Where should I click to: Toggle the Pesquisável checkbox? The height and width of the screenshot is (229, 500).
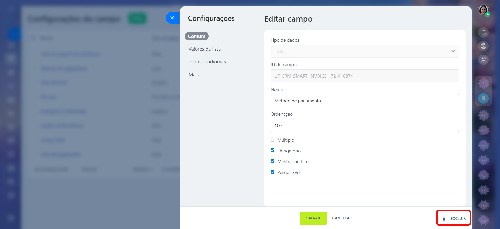pyautogui.click(x=272, y=172)
